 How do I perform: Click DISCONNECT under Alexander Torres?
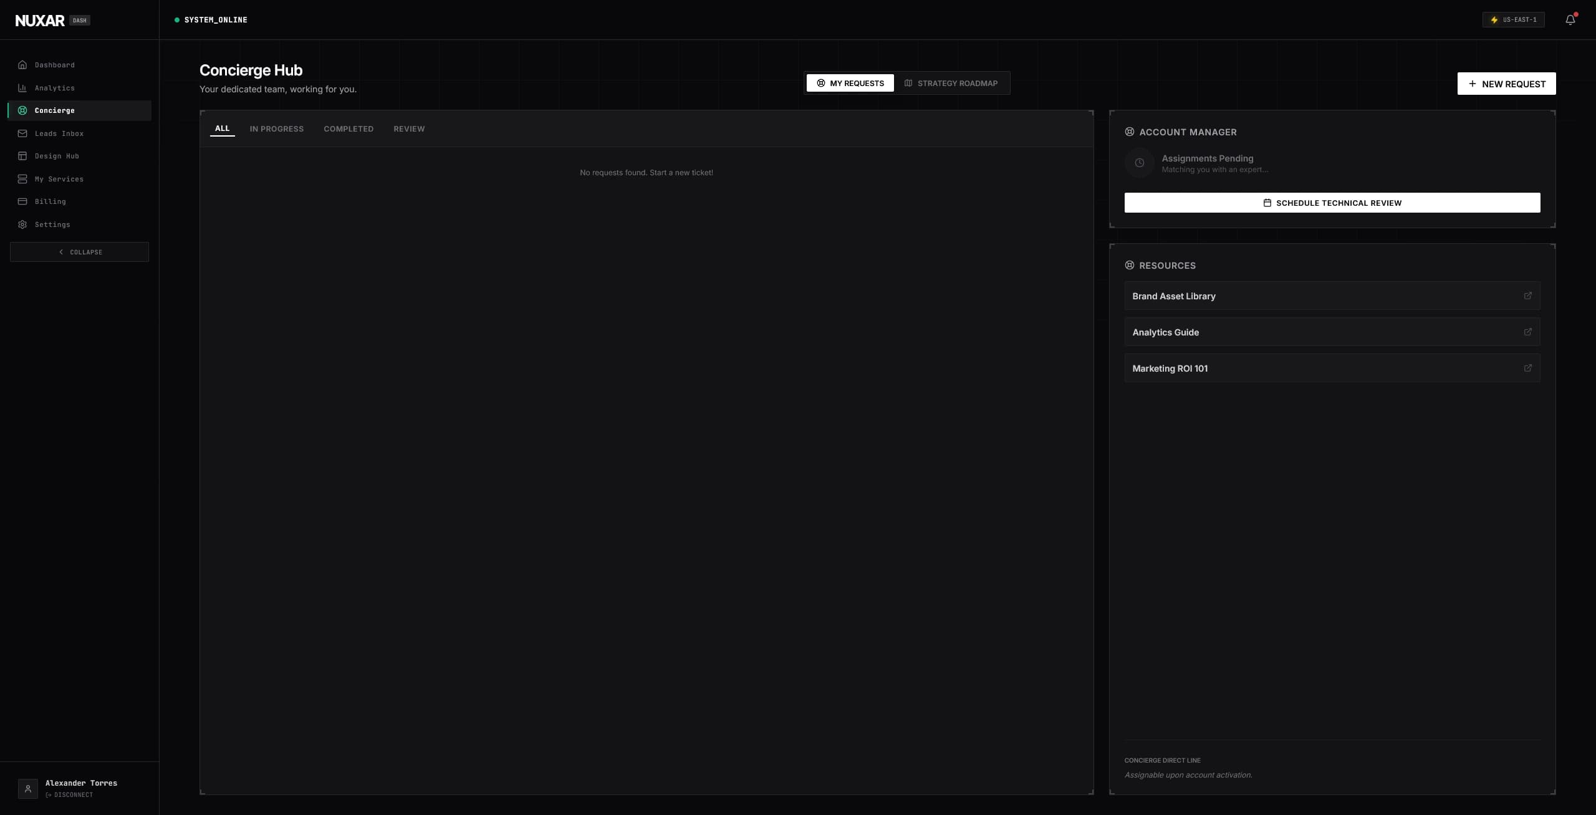point(69,795)
